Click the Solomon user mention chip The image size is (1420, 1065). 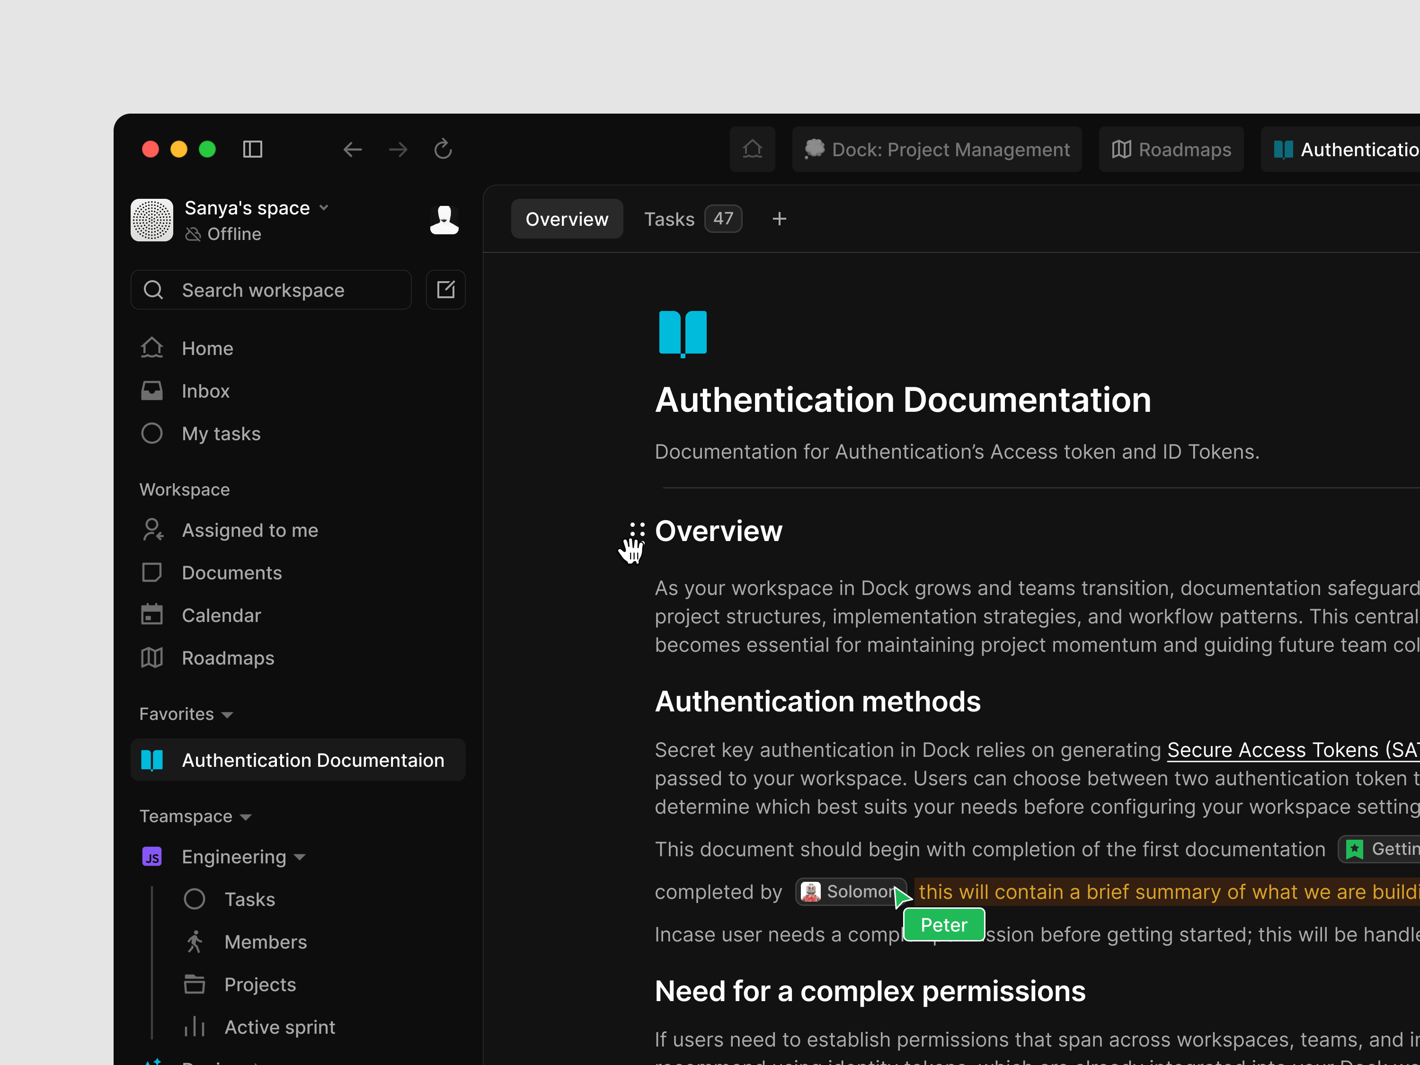[x=851, y=892]
